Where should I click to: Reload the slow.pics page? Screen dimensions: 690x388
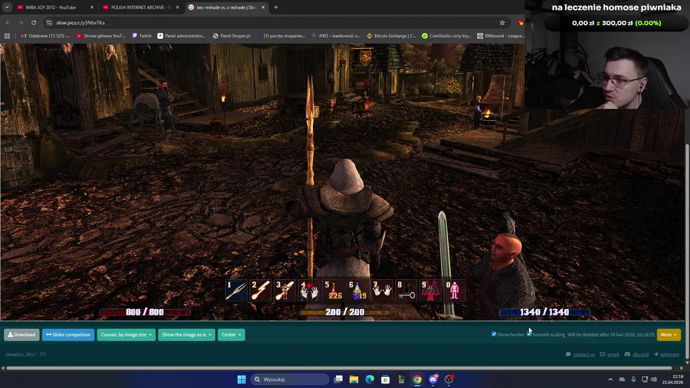33,23
